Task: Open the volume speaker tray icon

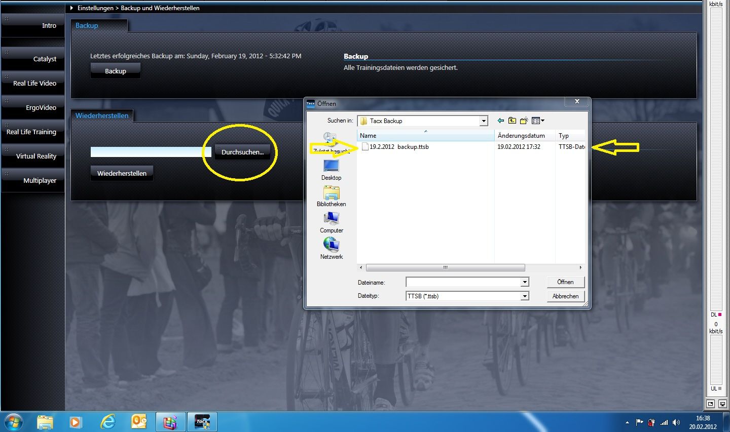Action: pos(676,422)
